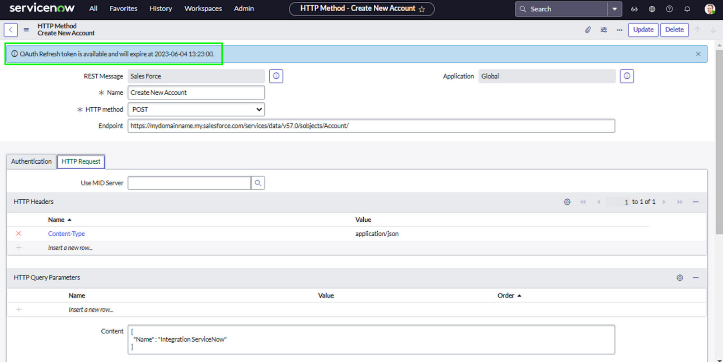Open the All menu
The width and height of the screenshot is (723, 362).
click(x=93, y=9)
